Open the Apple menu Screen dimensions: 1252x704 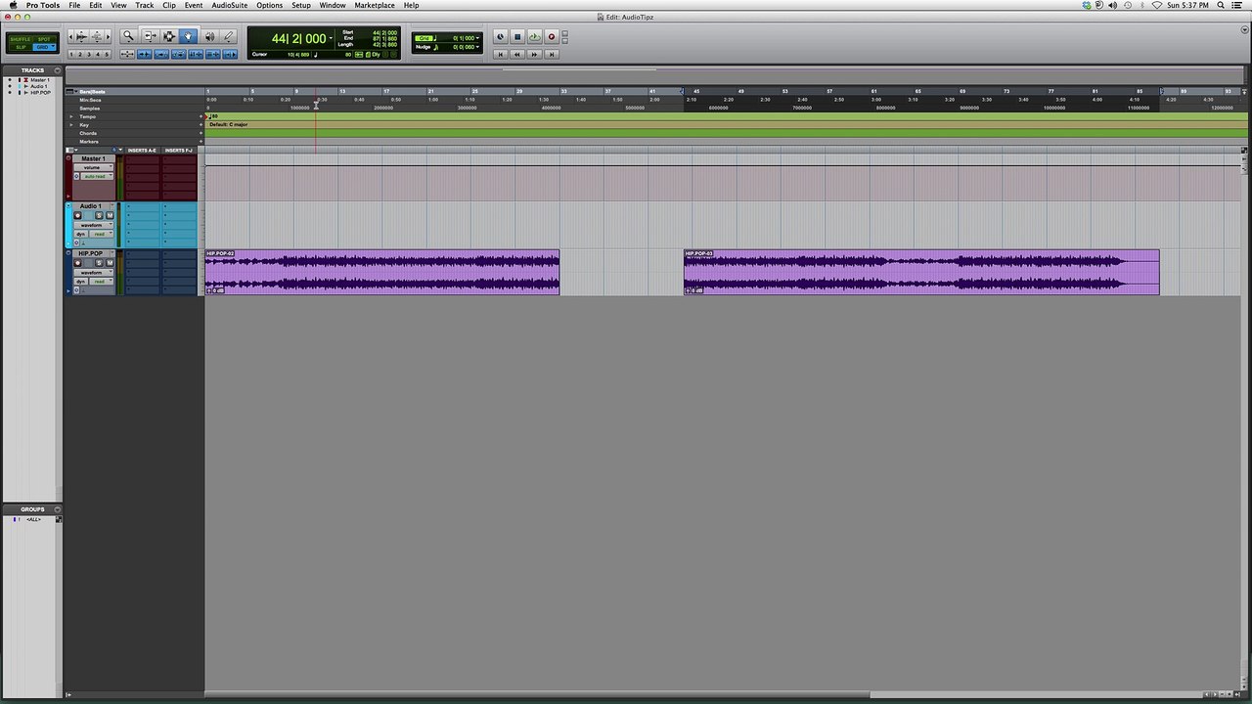(13, 5)
